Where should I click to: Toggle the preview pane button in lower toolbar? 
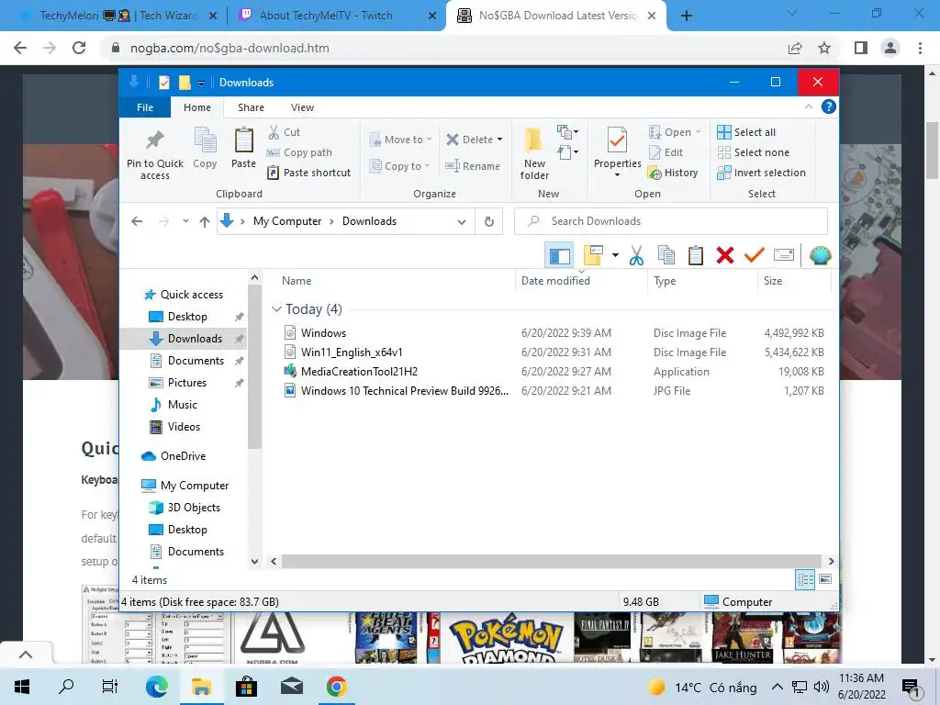(559, 255)
